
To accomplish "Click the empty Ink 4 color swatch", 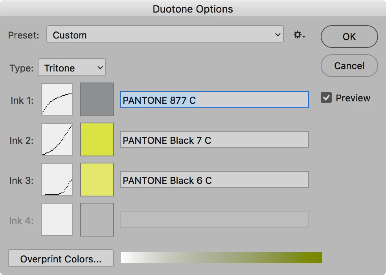I will click(x=97, y=220).
